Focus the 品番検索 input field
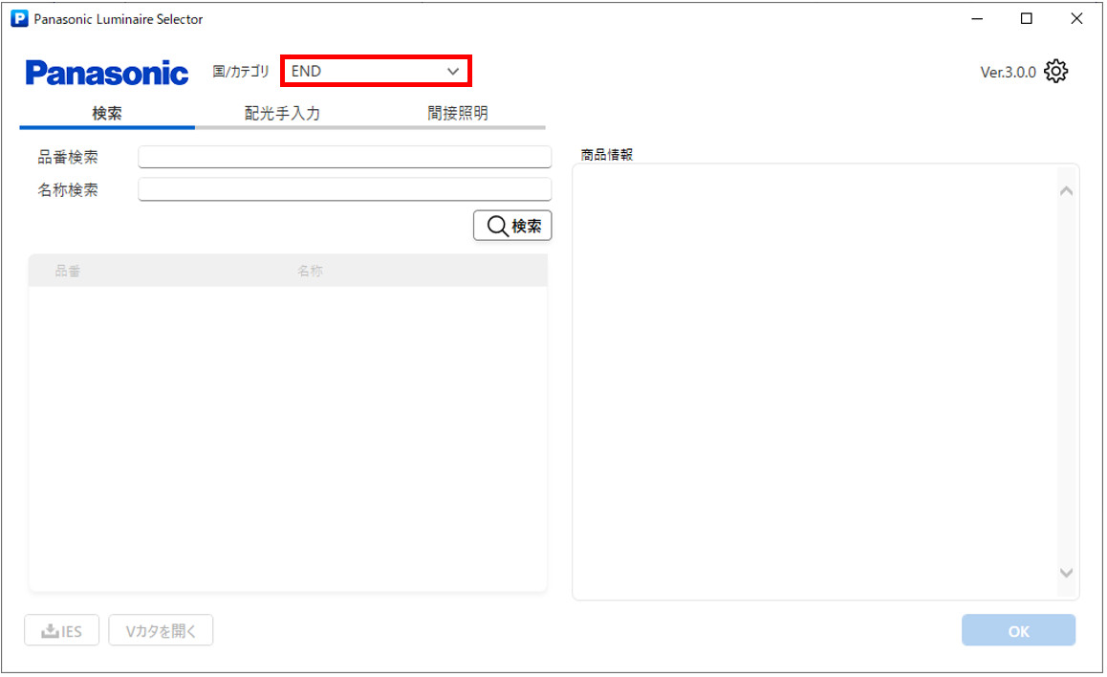Screen dimensions: 1107x677 (344, 157)
